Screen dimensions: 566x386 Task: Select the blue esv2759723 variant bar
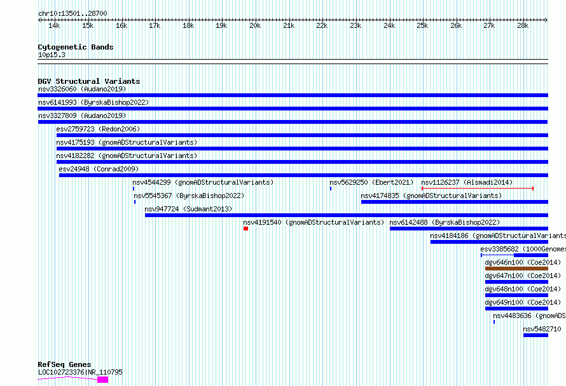coord(302,135)
